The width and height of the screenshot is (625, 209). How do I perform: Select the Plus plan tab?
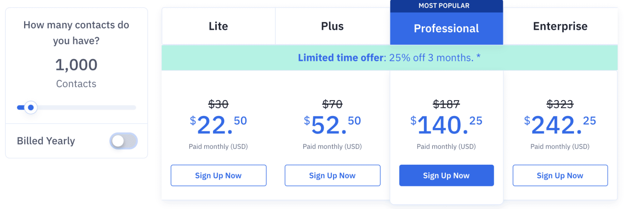(x=332, y=26)
